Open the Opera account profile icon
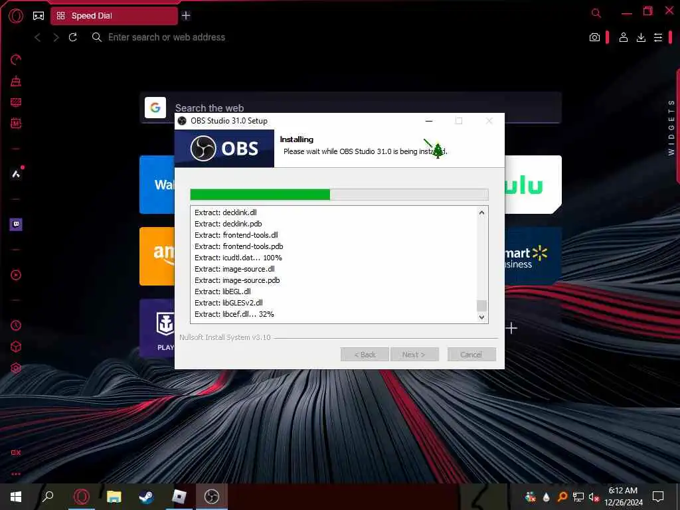 [x=623, y=37]
